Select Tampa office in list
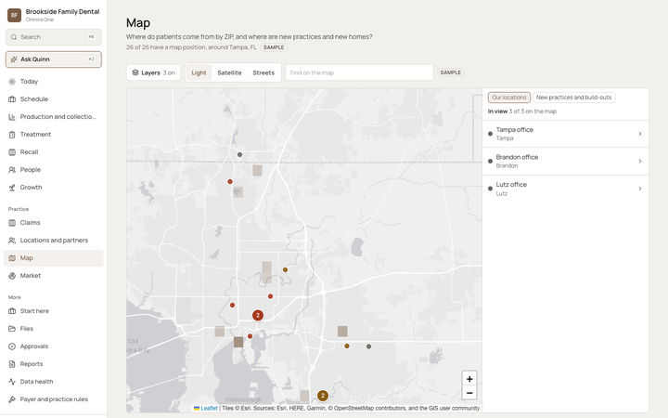Image resolution: width=668 pixels, height=418 pixels. [565, 134]
